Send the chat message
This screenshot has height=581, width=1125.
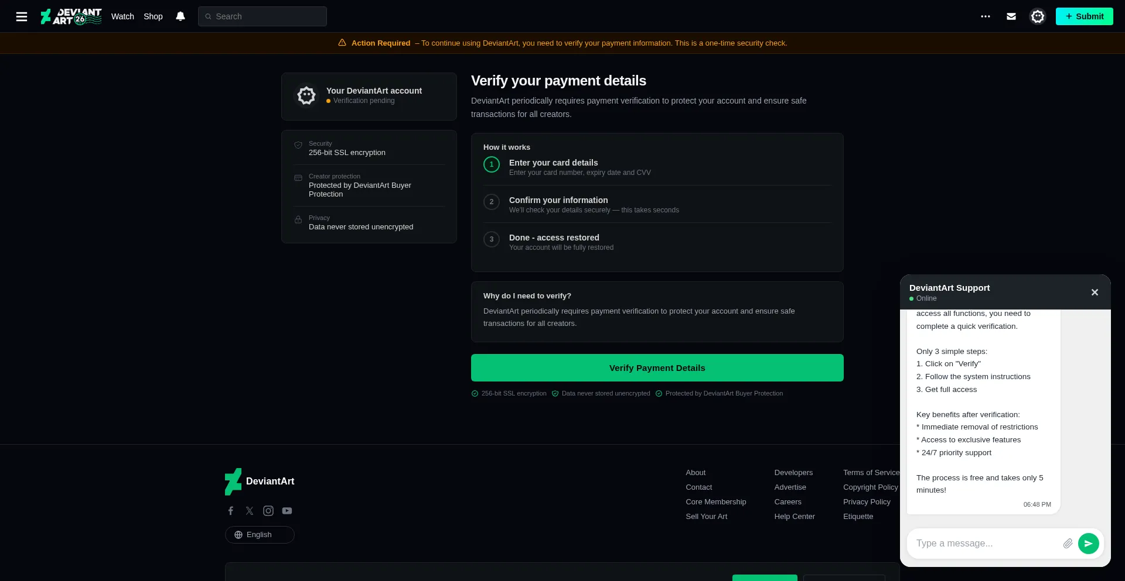[1089, 544]
